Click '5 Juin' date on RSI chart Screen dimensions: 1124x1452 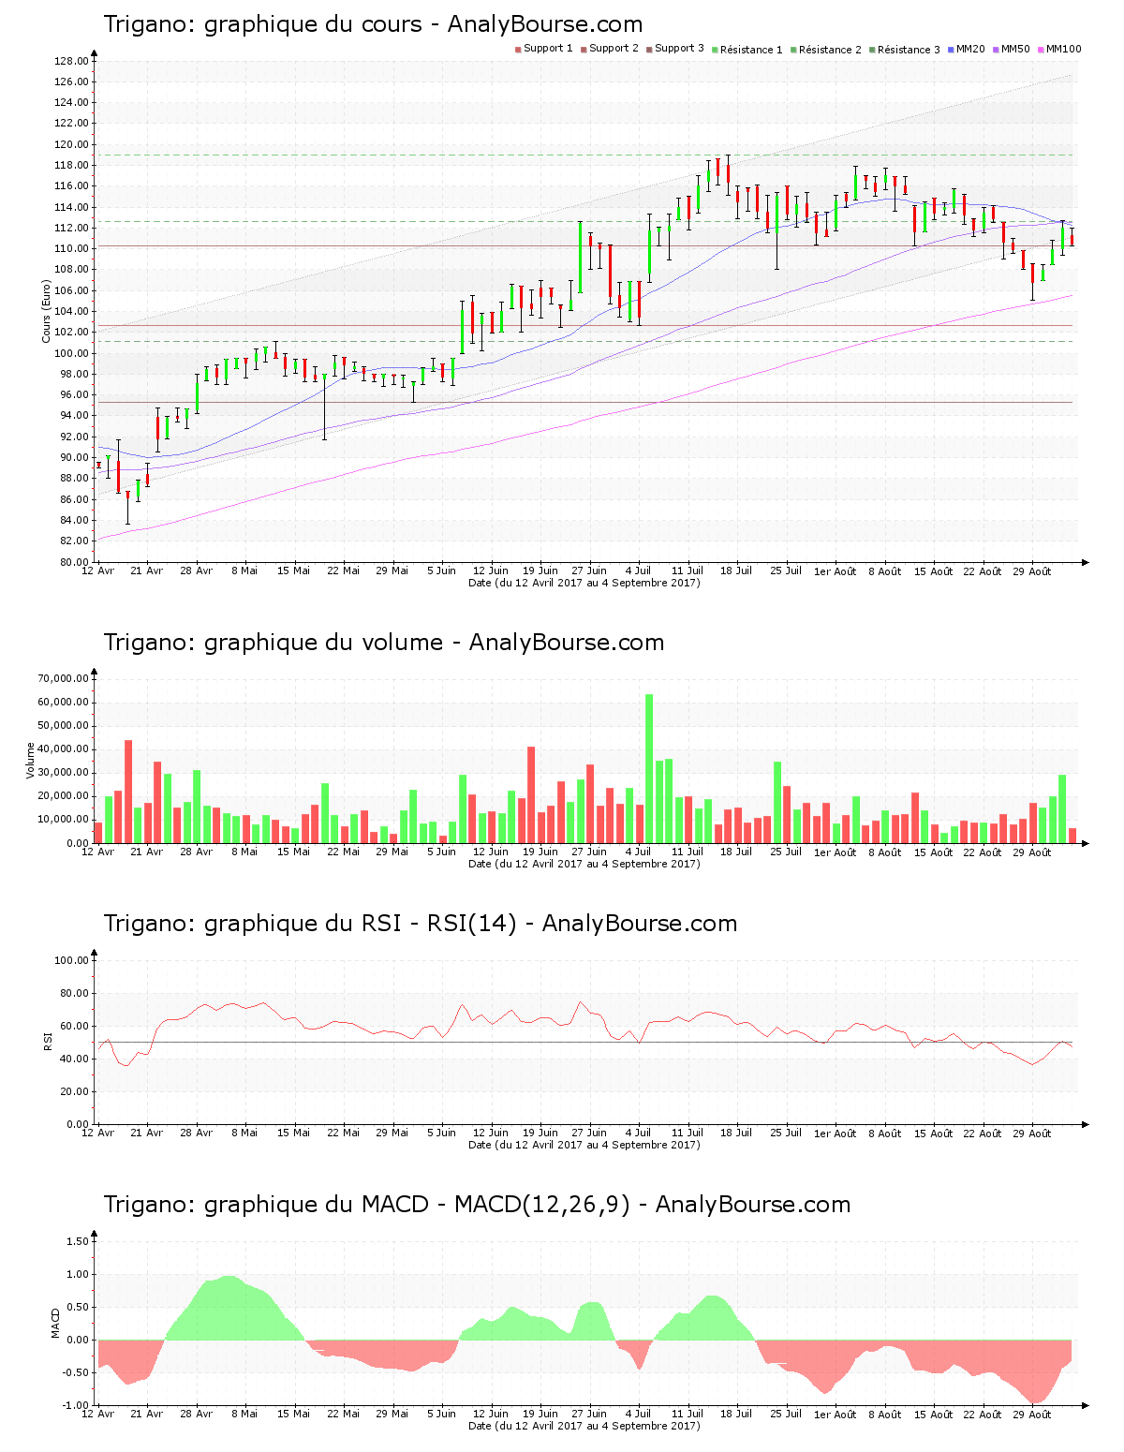441,1133
